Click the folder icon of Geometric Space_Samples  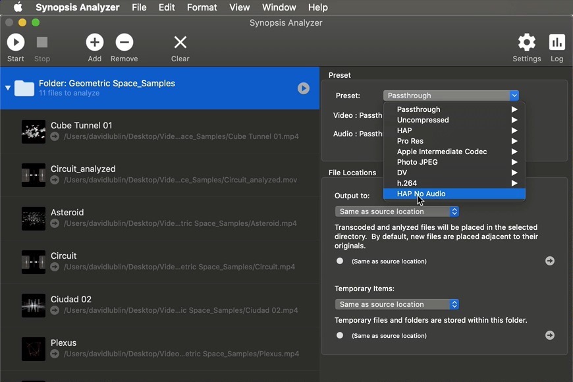click(24, 88)
